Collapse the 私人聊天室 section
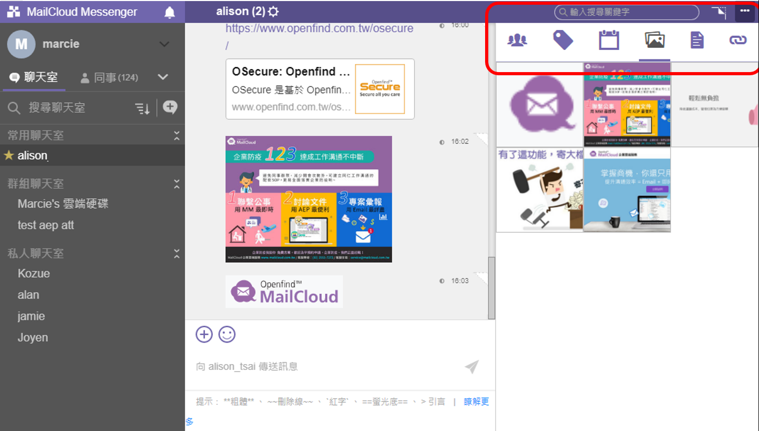 (176, 254)
